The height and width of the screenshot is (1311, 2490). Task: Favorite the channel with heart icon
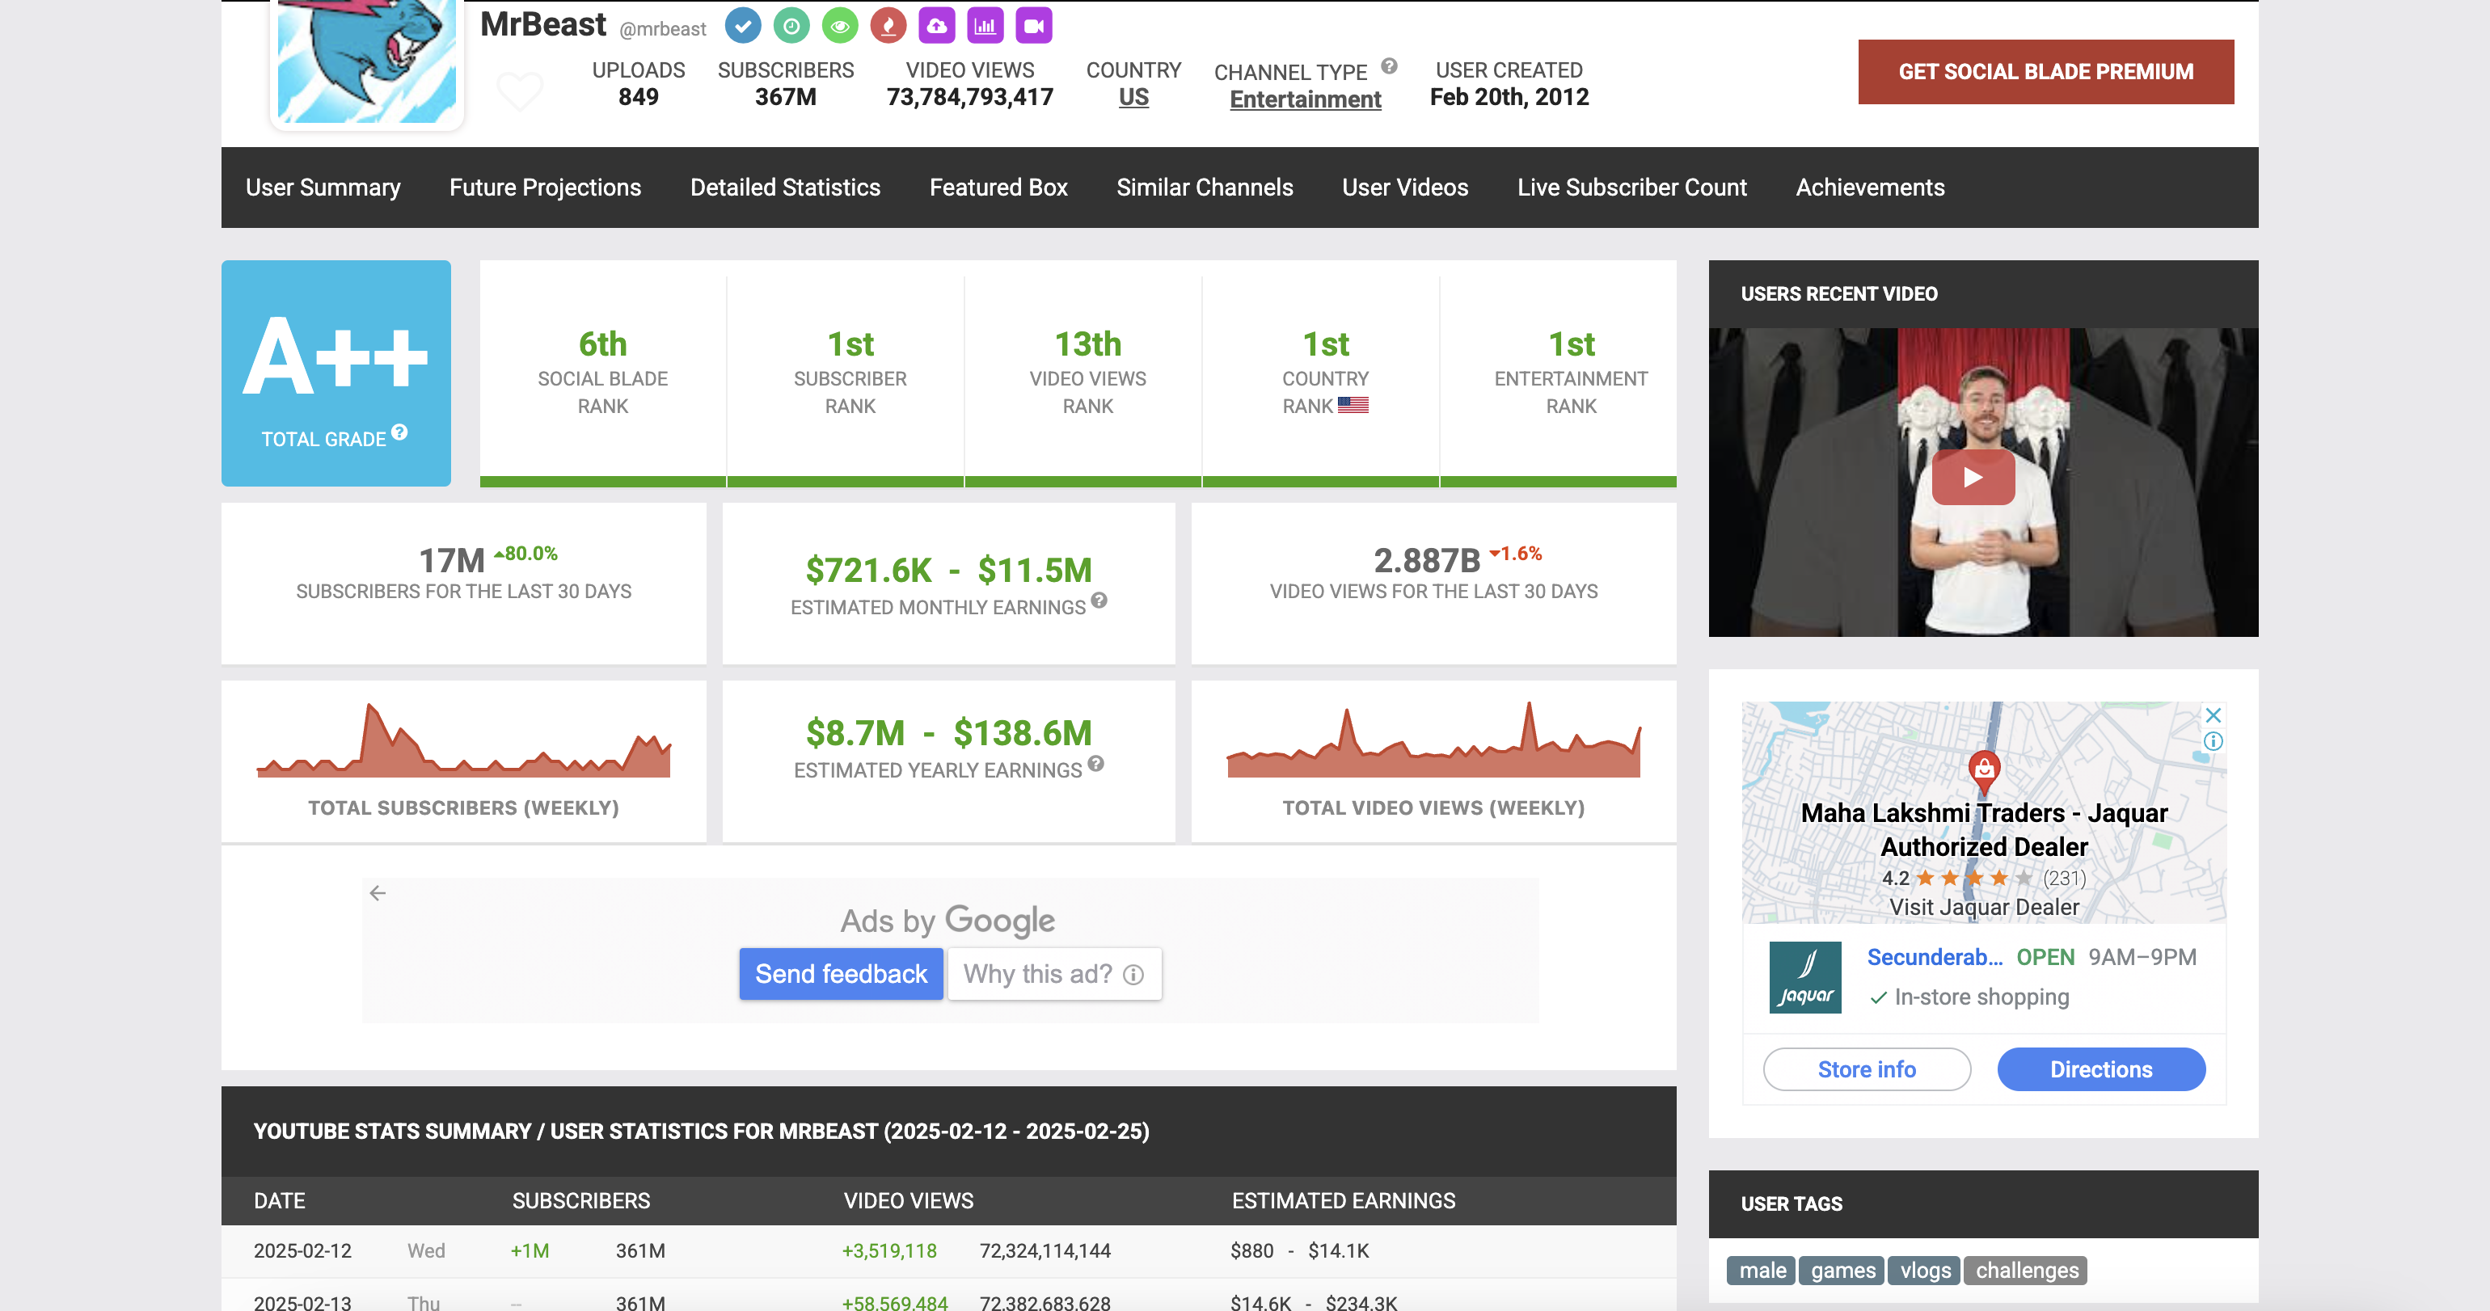point(519,91)
